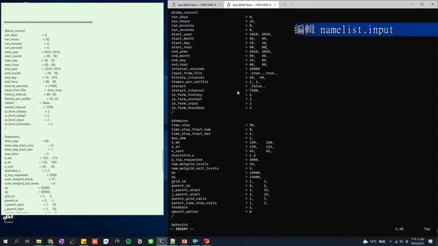Open the terminal new-tab dropdown arrow
The height and width of the screenshot is (246, 438).
tap(292, 5)
